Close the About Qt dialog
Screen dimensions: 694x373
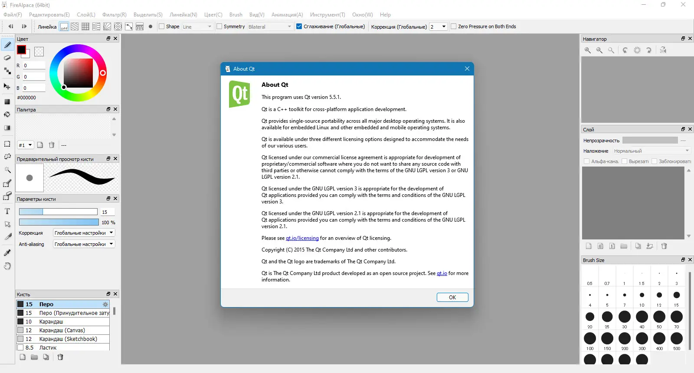tap(467, 69)
